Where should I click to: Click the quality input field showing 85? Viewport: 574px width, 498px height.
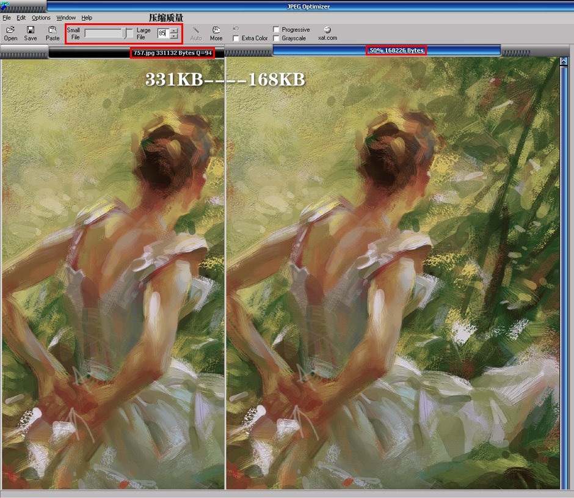(164, 34)
